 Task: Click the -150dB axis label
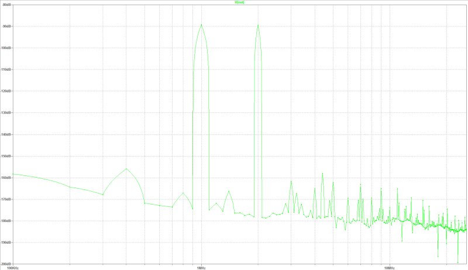(x=6, y=156)
